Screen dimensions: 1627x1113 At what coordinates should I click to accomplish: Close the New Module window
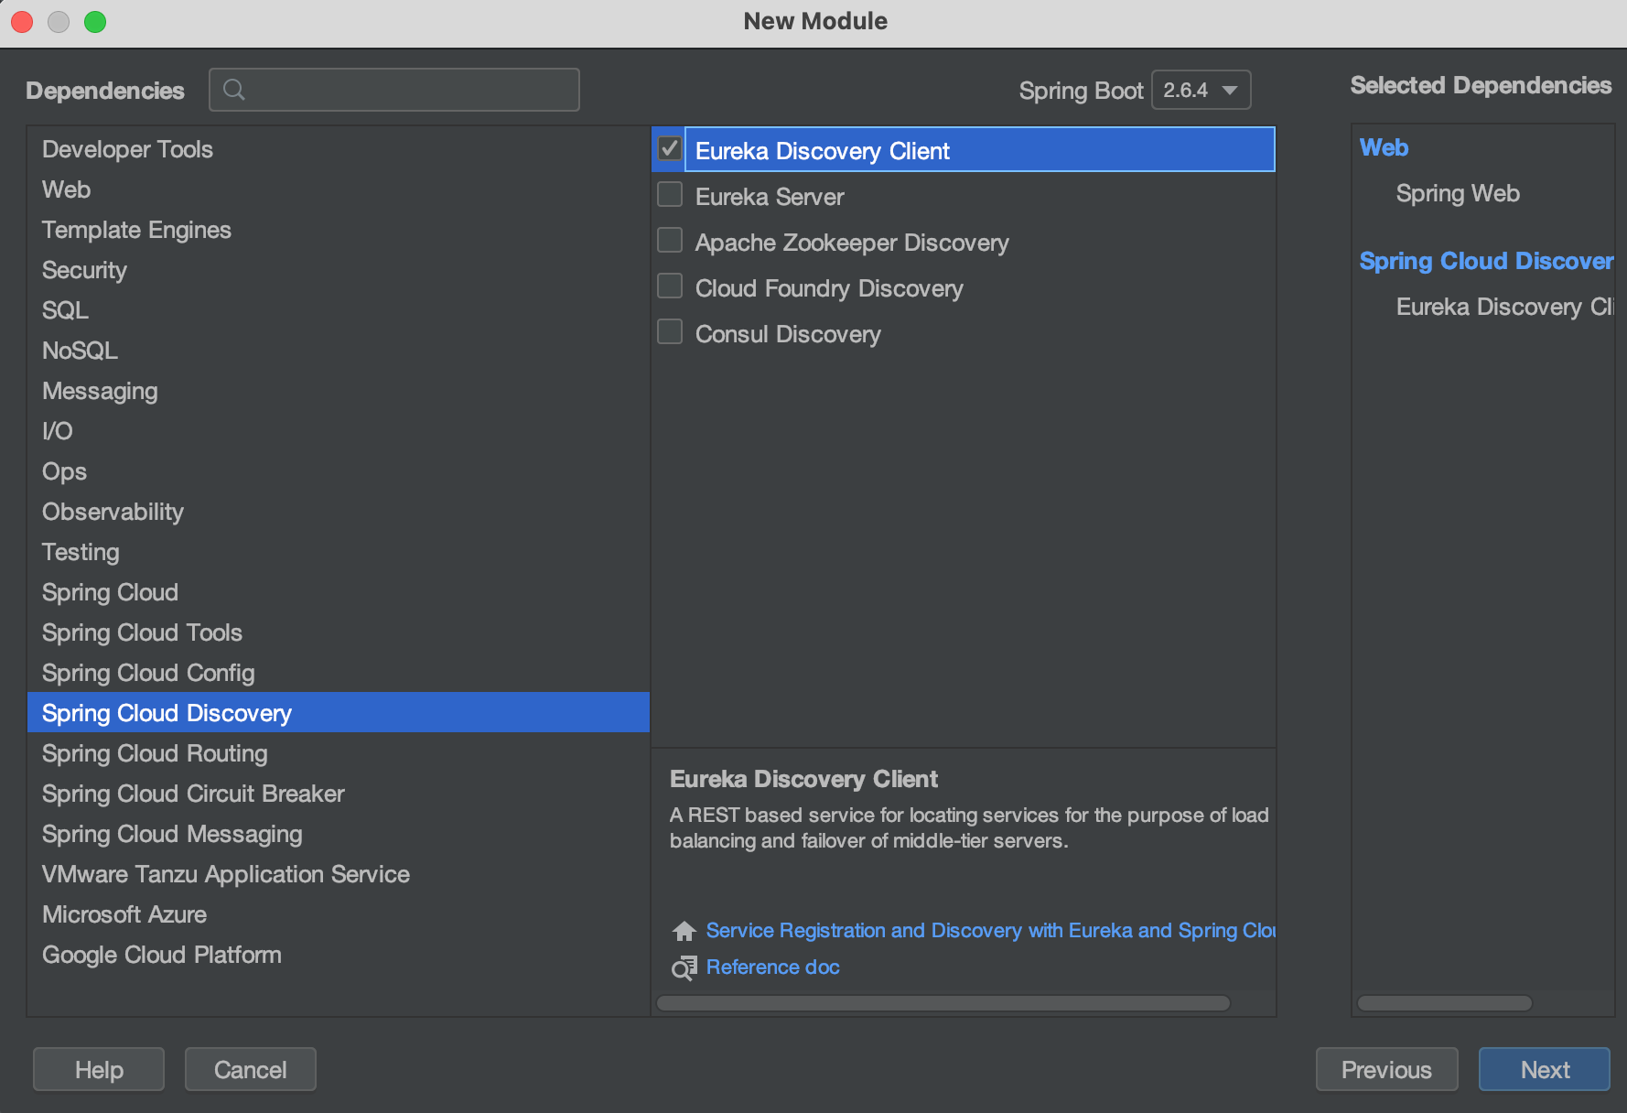[x=22, y=21]
